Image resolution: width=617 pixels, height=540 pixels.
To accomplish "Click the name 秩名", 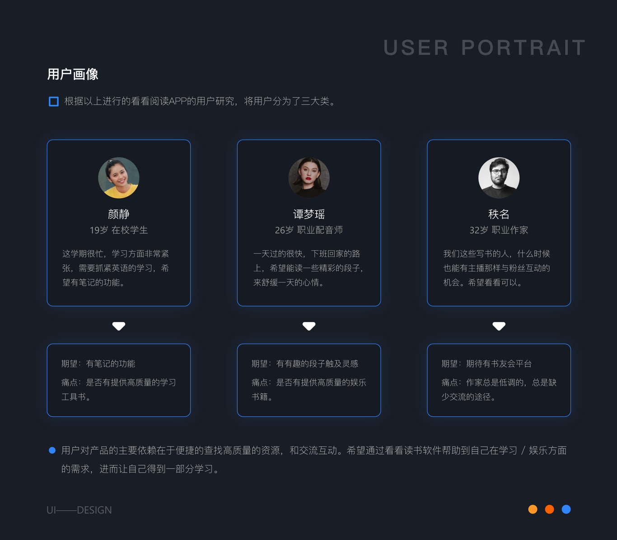I will (x=499, y=214).
